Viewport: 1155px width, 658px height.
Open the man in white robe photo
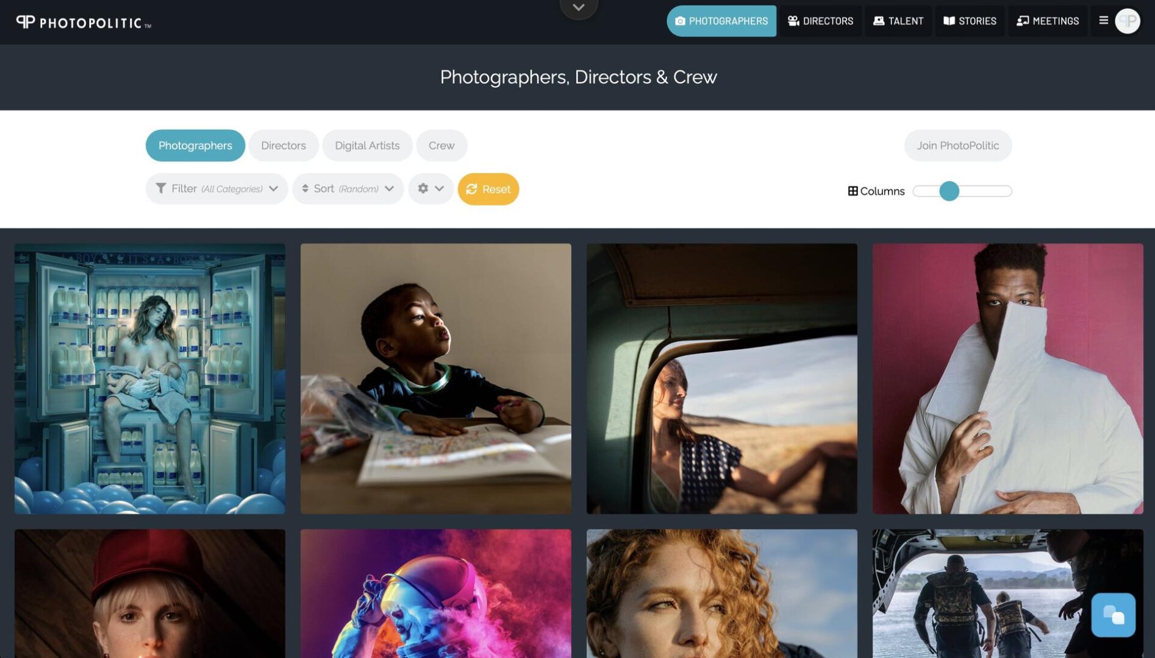click(x=1008, y=379)
